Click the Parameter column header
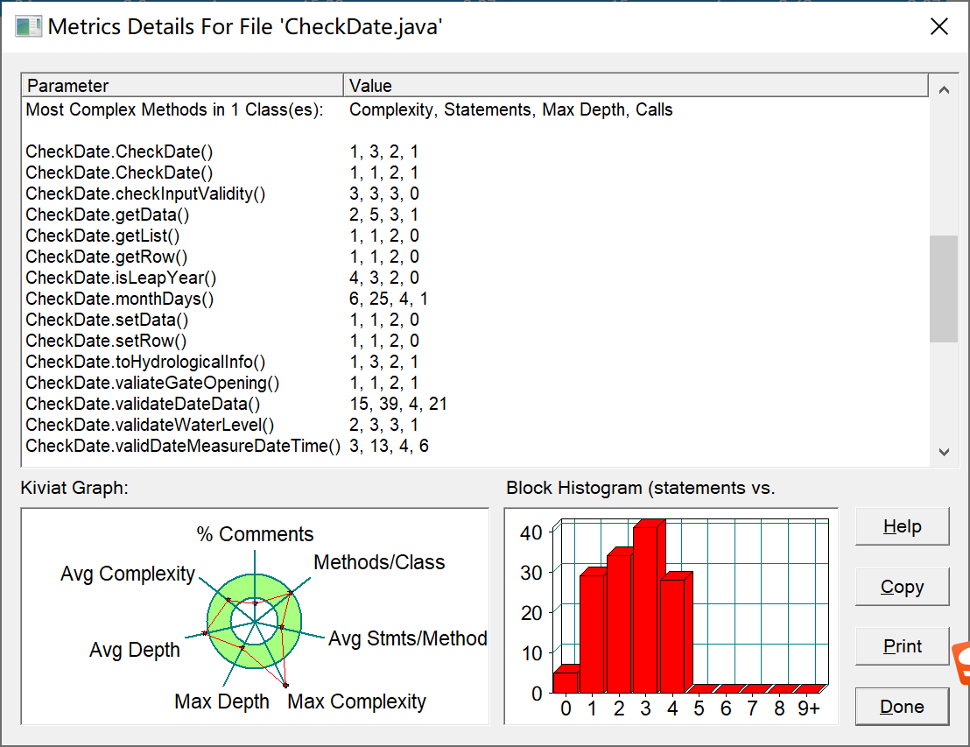 [182, 86]
